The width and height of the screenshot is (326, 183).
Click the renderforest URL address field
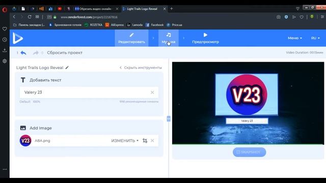tap(89, 17)
